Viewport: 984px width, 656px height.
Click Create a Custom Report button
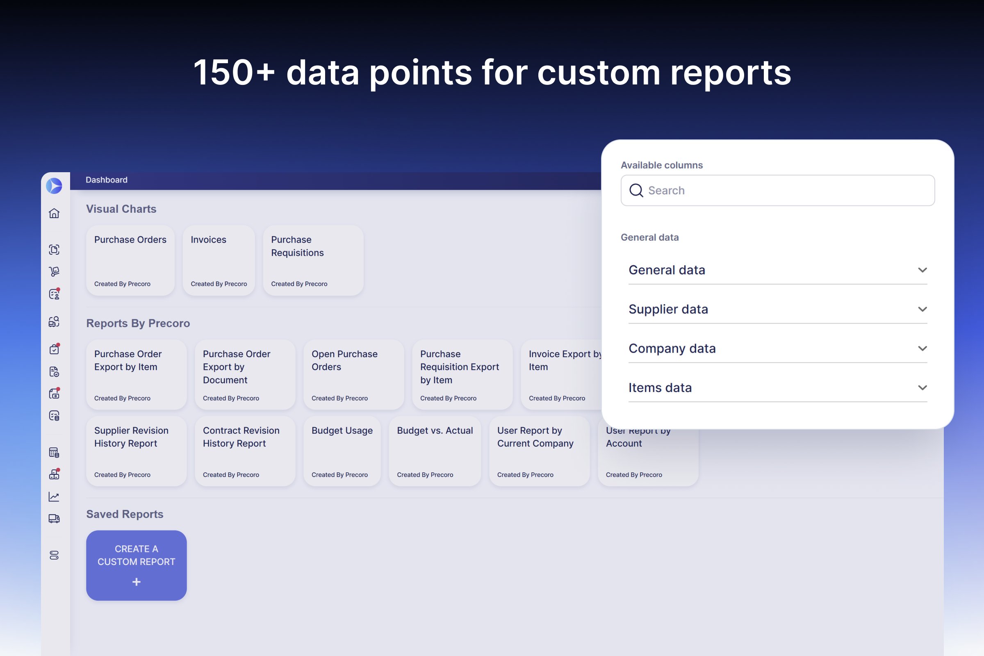(137, 565)
